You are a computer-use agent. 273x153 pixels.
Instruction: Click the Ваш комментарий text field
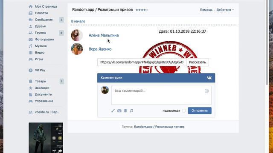pos(161,95)
